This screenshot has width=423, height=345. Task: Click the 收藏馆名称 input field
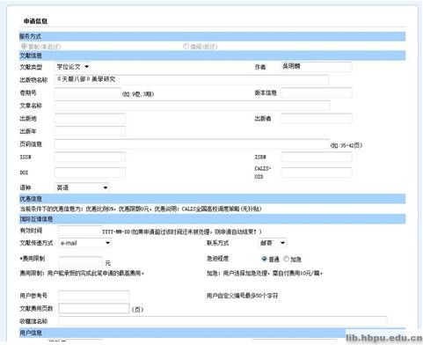[222, 321]
